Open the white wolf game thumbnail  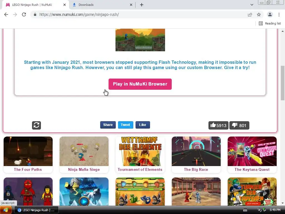pos(84,192)
